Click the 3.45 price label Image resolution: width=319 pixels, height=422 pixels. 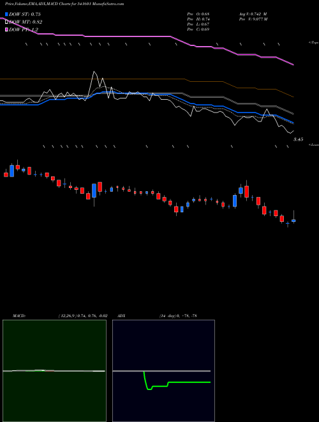coord(299,139)
